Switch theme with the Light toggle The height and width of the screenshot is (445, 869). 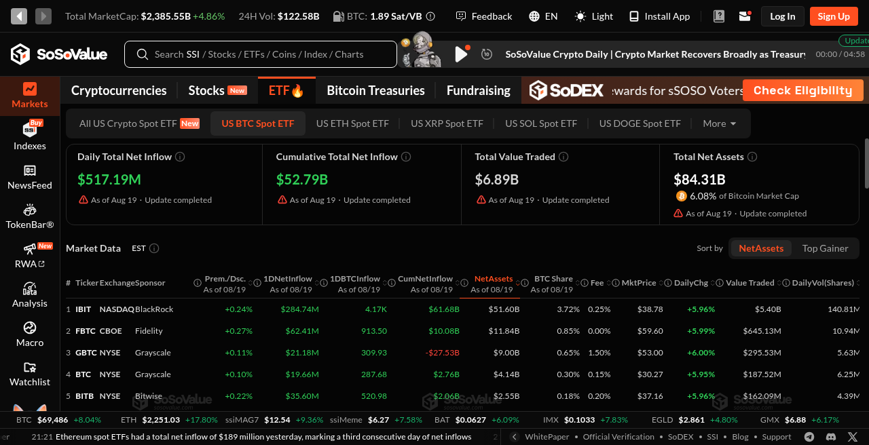click(x=594, y=16)
